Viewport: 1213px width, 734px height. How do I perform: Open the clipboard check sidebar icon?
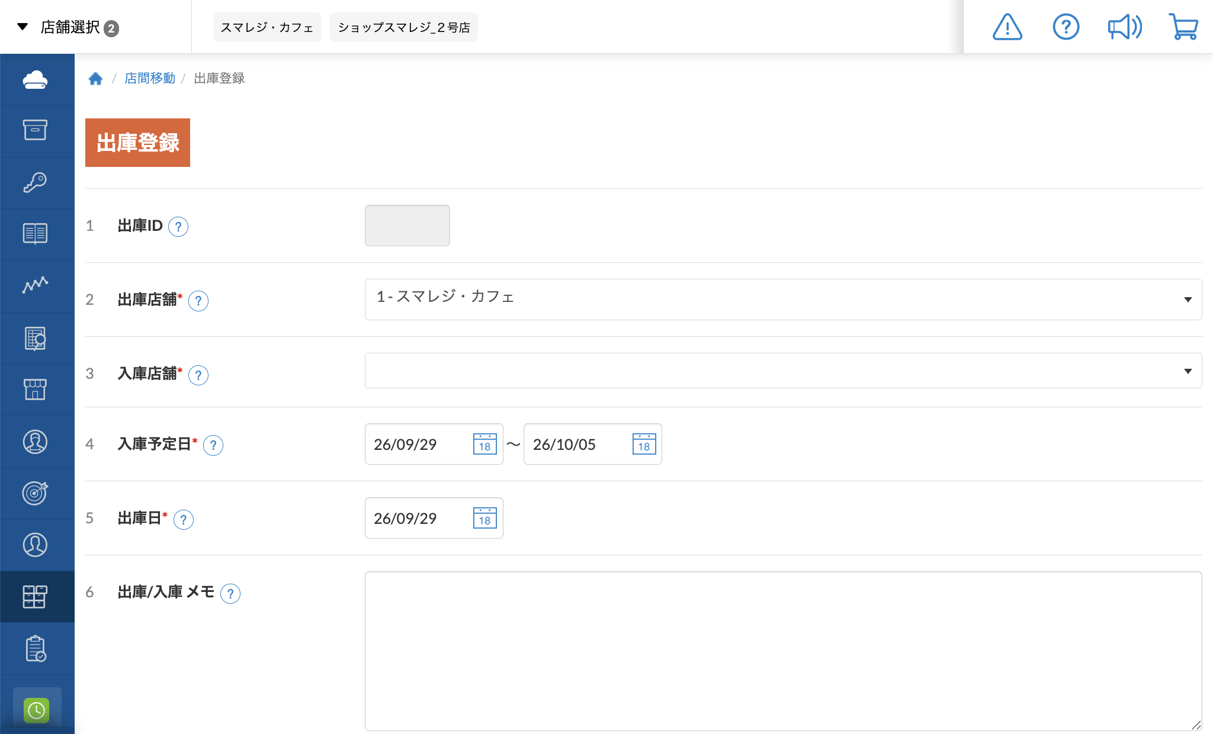pos(36,649)
